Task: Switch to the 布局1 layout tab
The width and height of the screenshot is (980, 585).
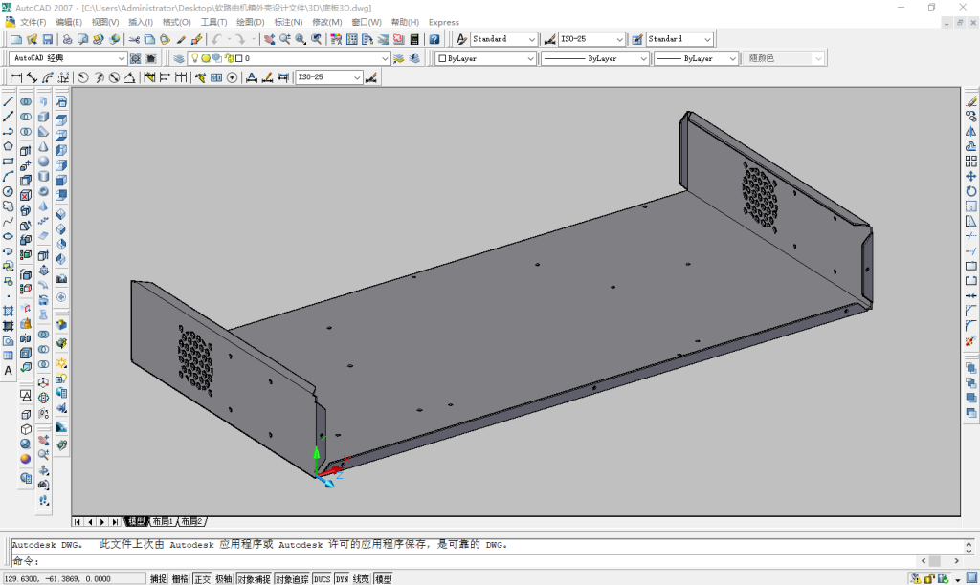Action: [163, 522]
